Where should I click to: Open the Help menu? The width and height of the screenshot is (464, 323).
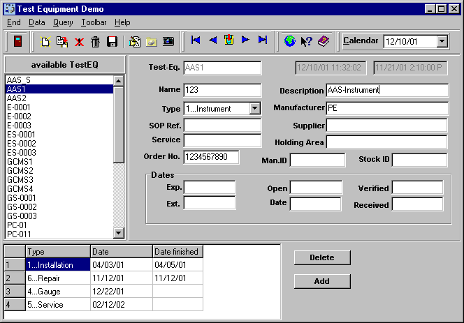[x=122, y=22]
